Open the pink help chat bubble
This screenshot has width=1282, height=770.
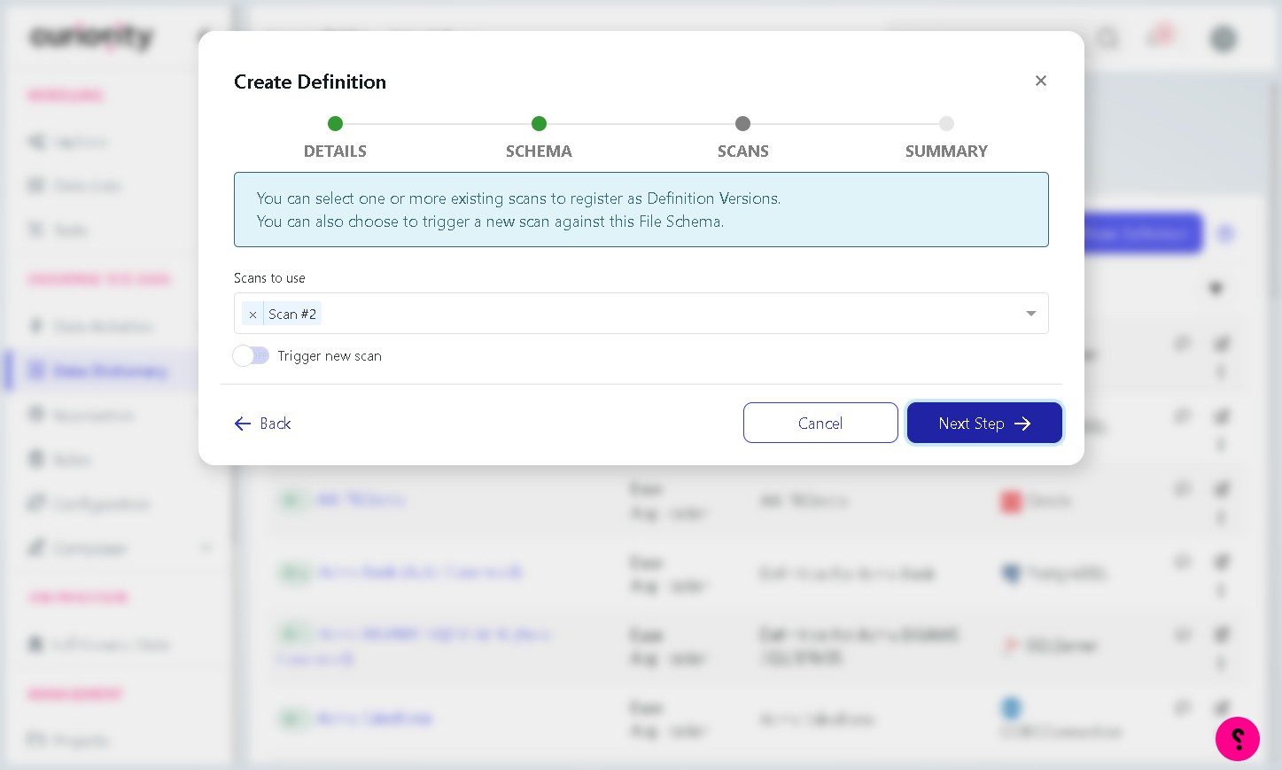1238,739
